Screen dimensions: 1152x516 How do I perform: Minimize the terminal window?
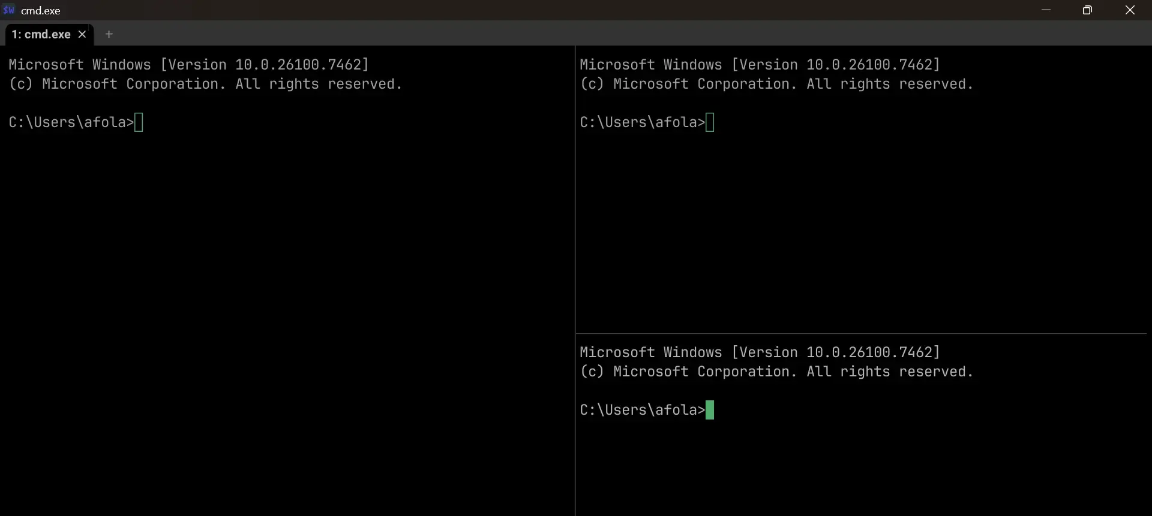(1046, 10)
